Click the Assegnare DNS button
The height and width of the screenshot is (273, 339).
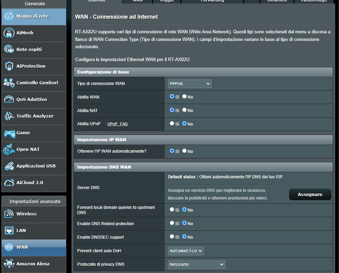pos(310,195)
